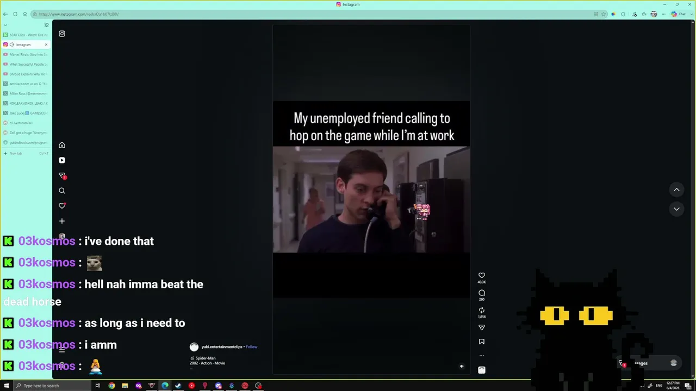Open Reels from the Instagram sidebar
Image resolution: width=696 pixels, height=391 pixels.
[62, 160]
